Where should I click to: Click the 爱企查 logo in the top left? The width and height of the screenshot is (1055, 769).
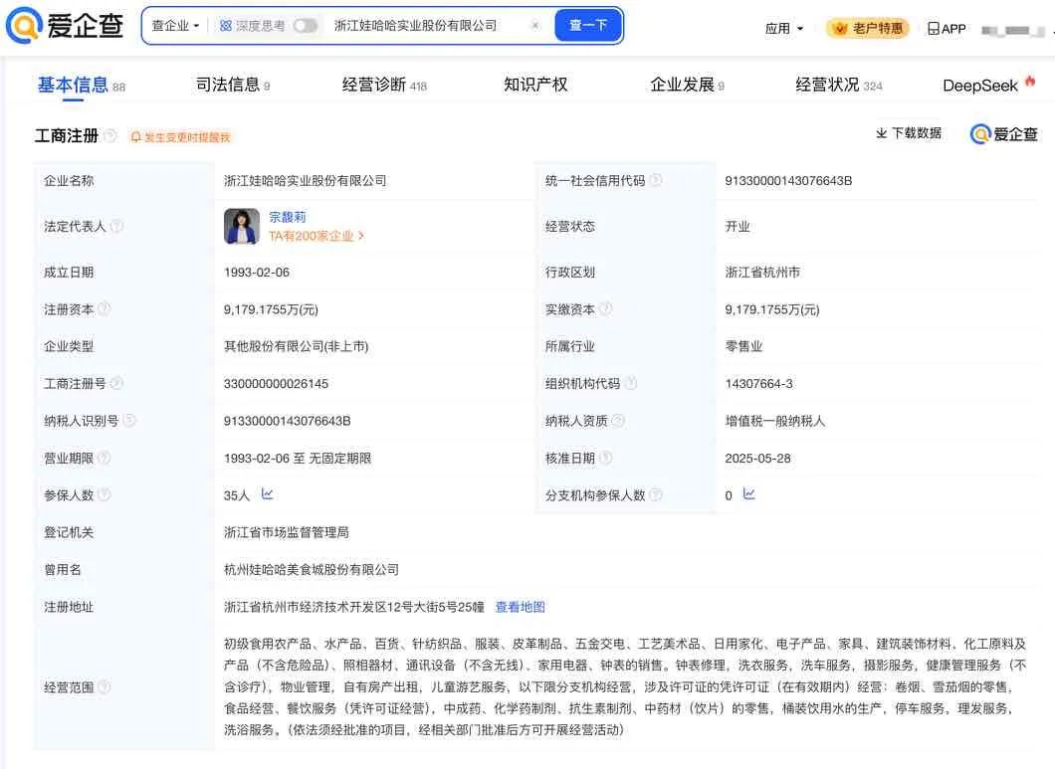click(62, 27)
